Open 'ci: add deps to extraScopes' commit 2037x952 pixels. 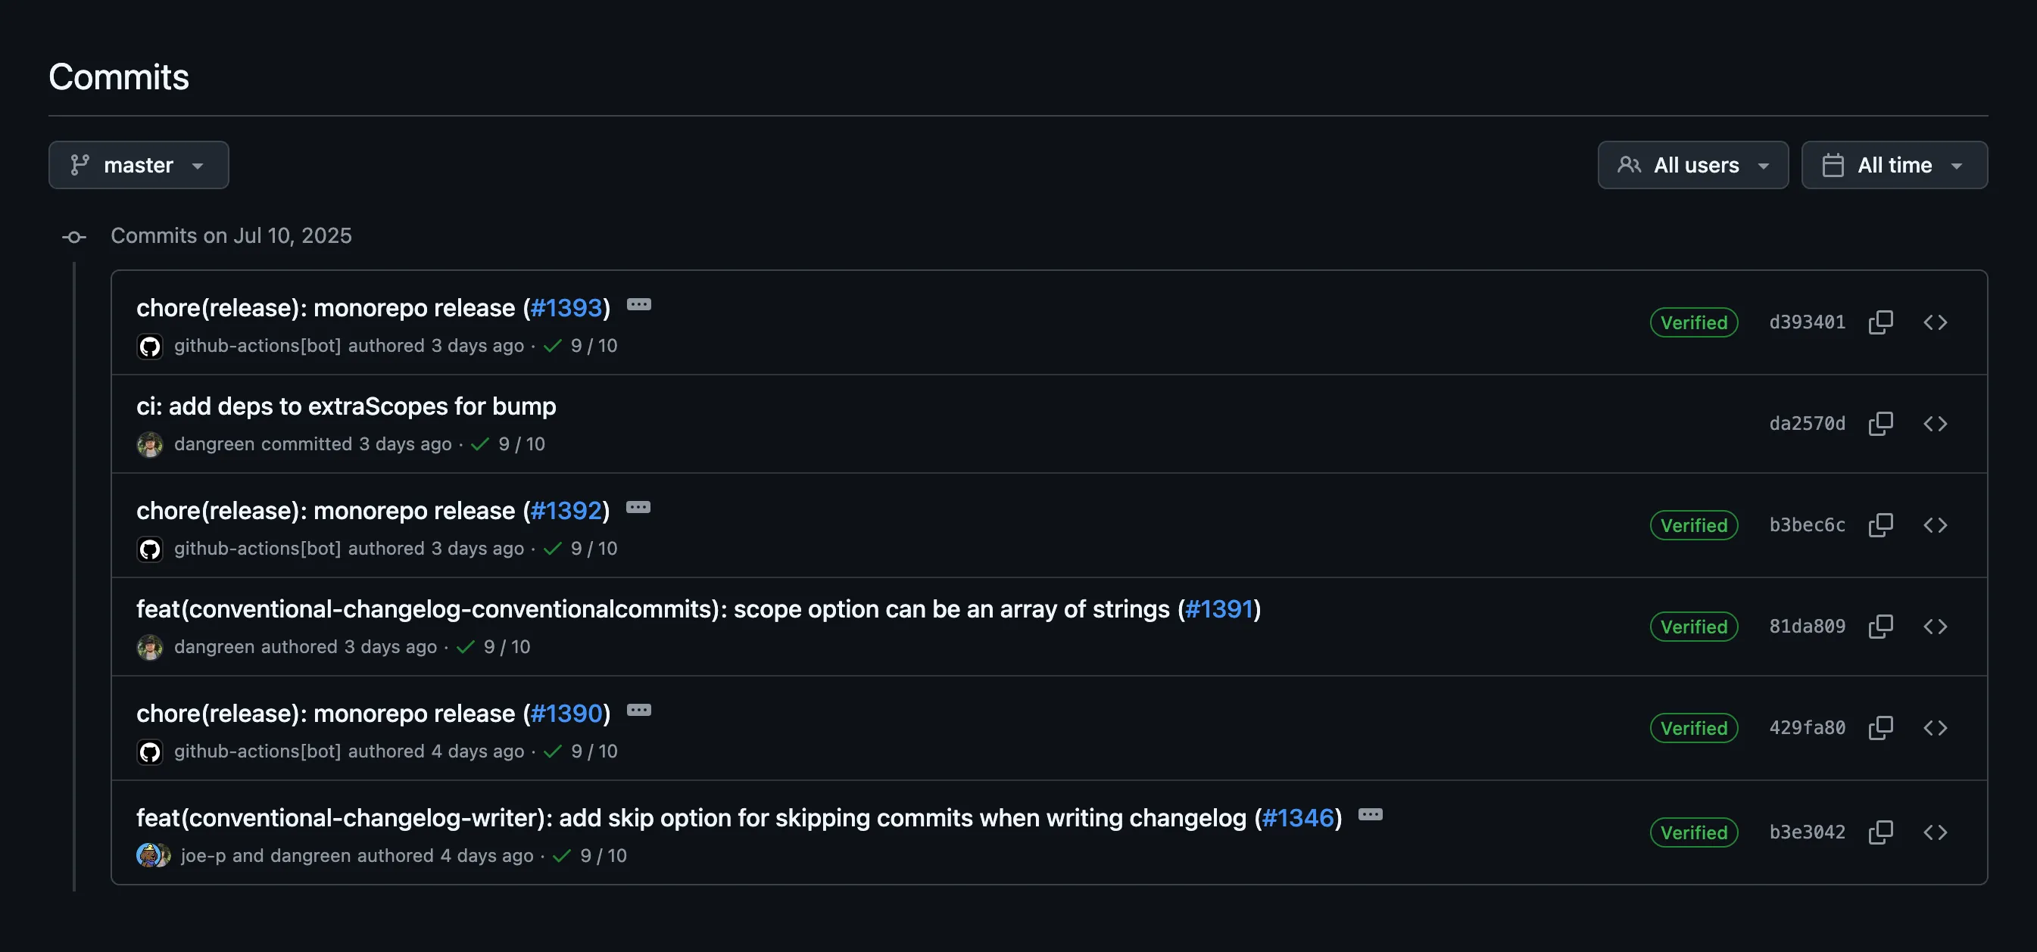pos(345,406)
